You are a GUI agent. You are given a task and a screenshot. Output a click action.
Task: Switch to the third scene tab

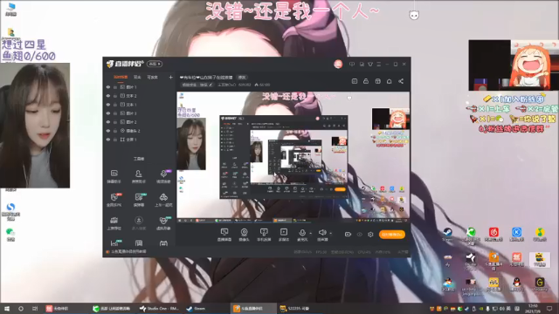click(152, 78)
